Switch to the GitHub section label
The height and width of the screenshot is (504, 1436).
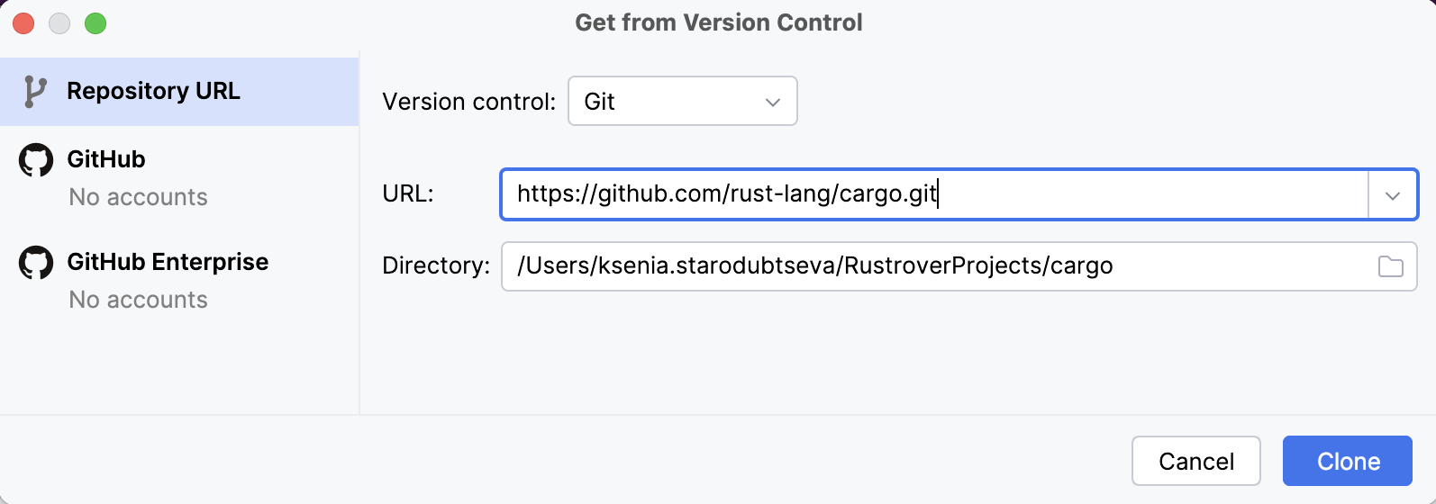106,159
